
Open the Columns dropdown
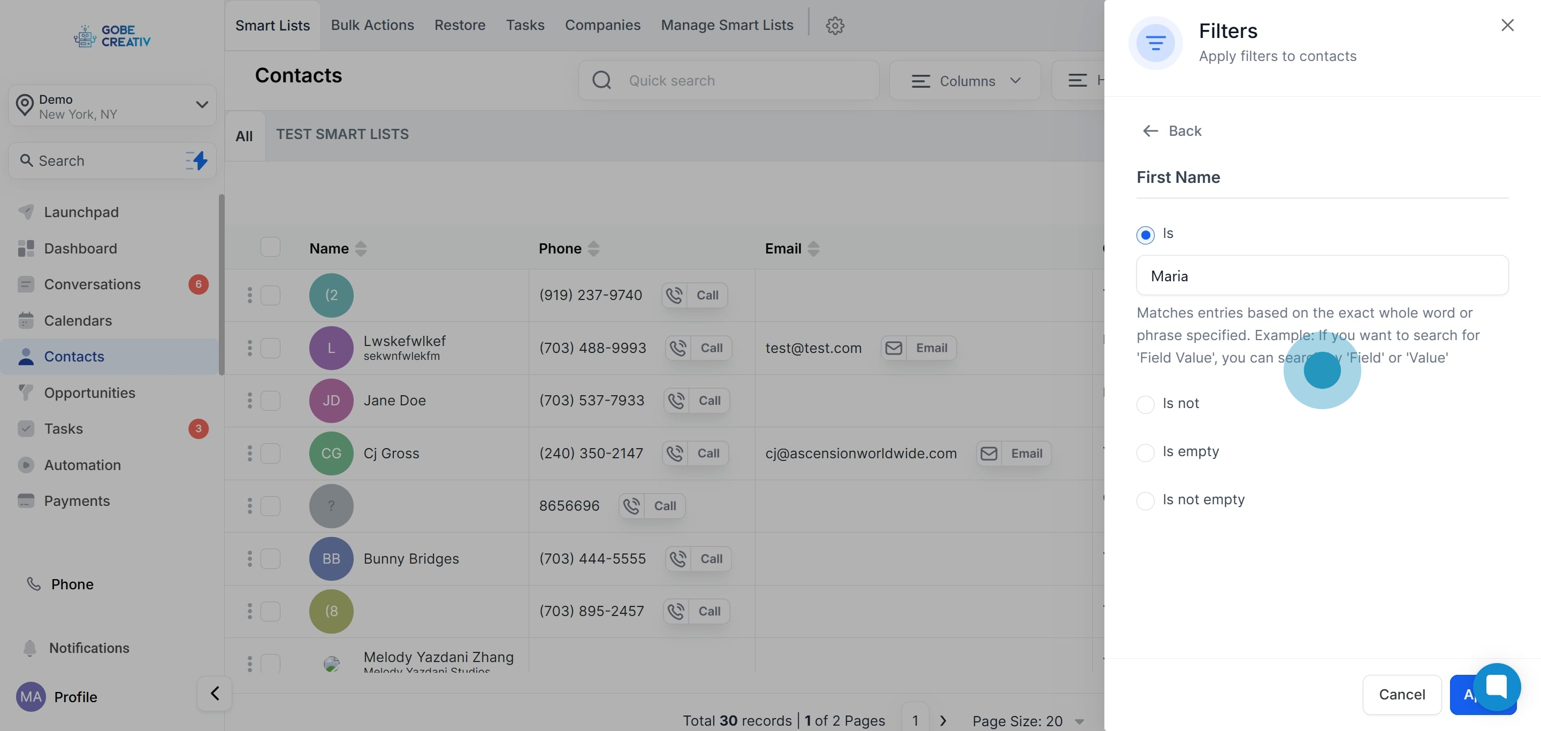coord(965,81)
